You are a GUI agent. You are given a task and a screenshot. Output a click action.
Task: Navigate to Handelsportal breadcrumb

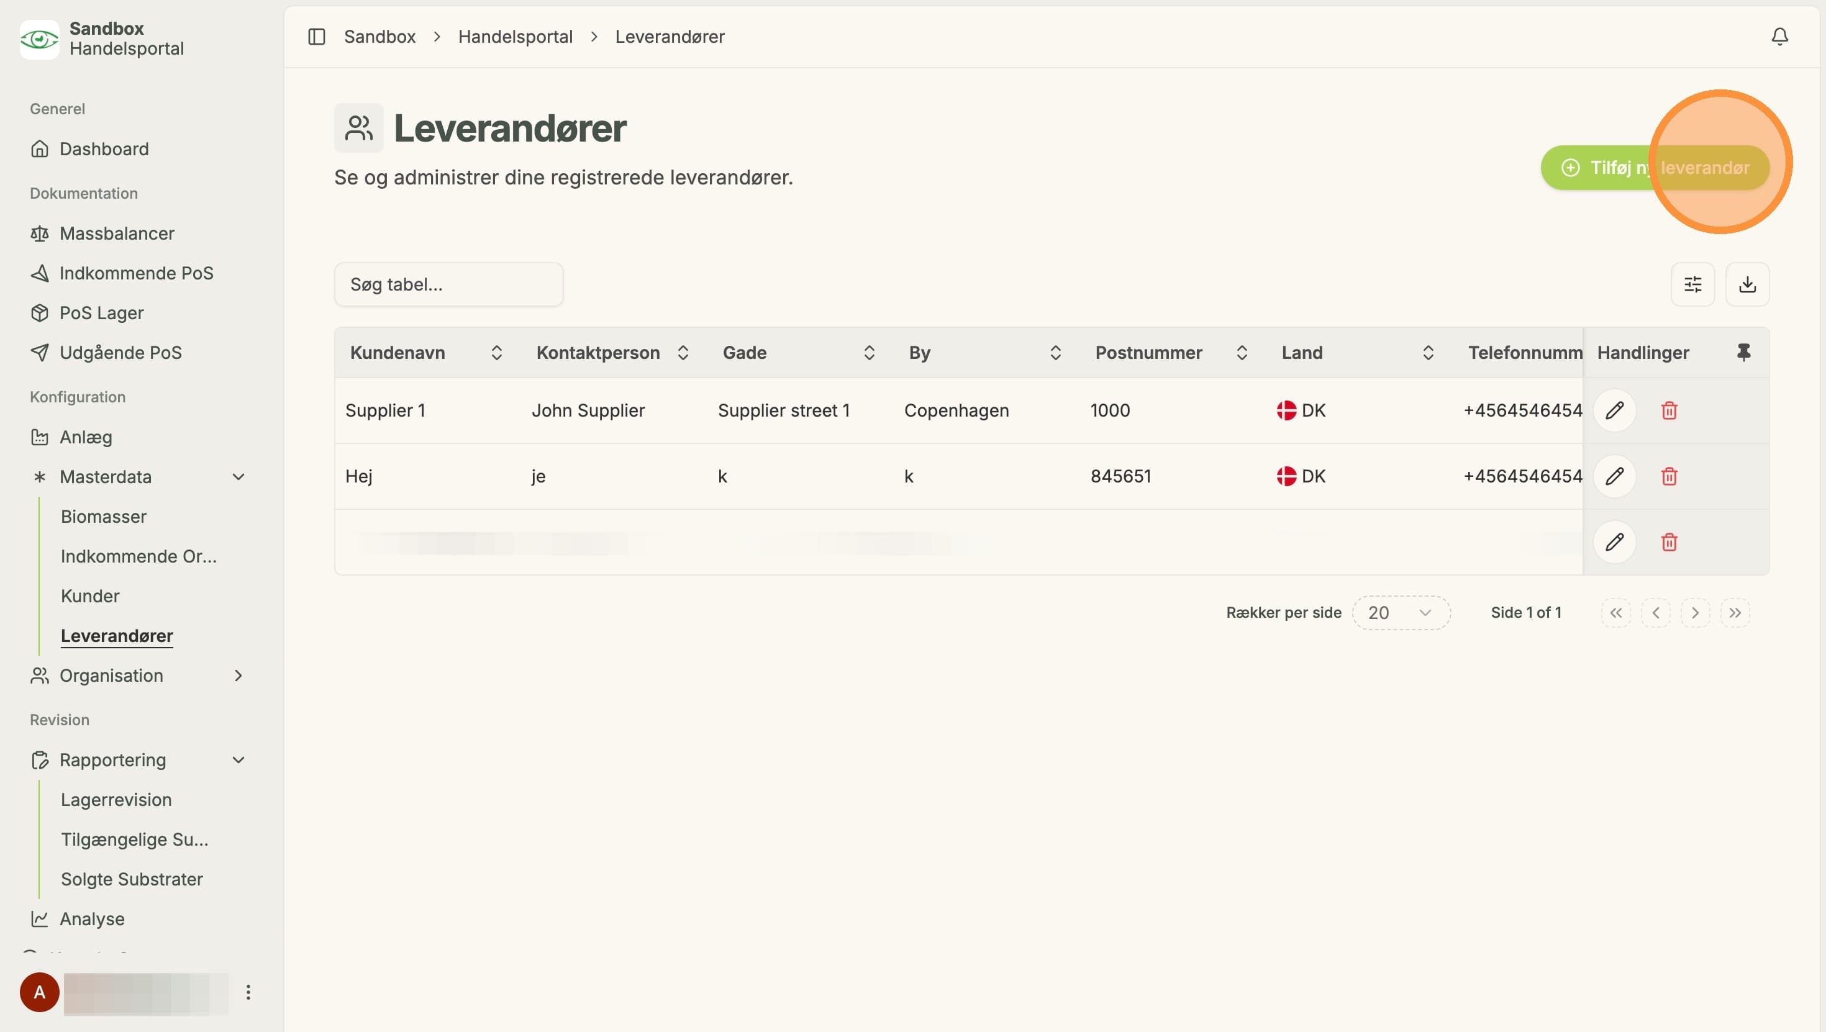516,37
